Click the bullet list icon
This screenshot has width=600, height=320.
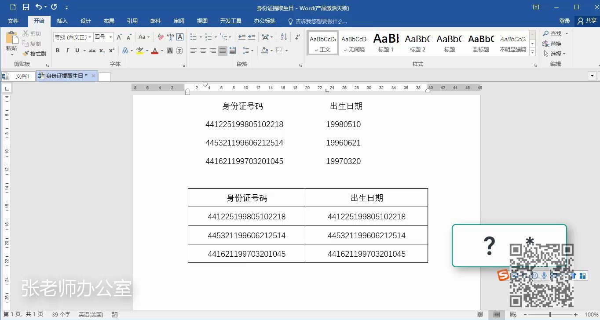[x=194, y=36]
